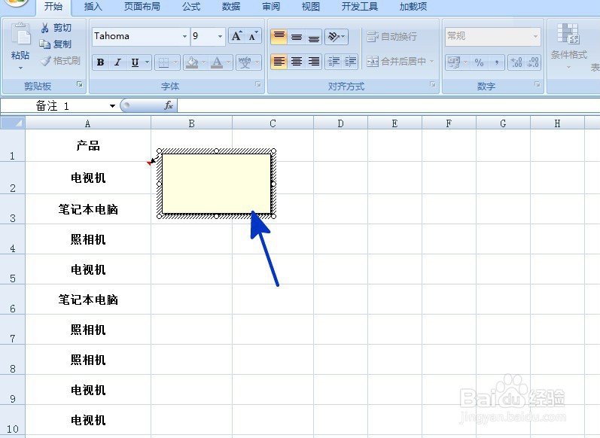The image size is (600, 438).
Task: Click the phonetic guide (wén) icon
Action: (245, 62)
